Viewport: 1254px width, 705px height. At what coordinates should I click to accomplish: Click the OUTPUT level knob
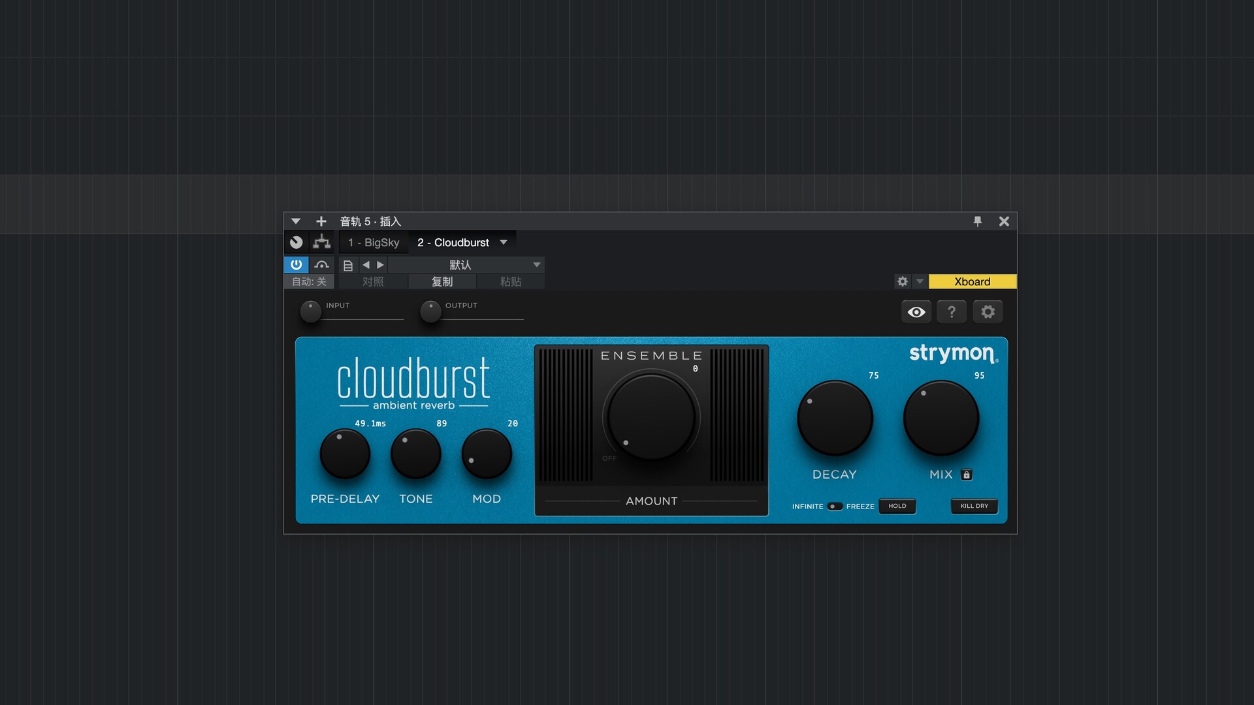tap(430, 311)
